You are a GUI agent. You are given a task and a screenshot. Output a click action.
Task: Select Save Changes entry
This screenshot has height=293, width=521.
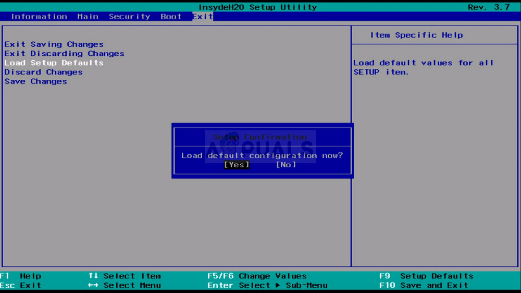point(35,81)
